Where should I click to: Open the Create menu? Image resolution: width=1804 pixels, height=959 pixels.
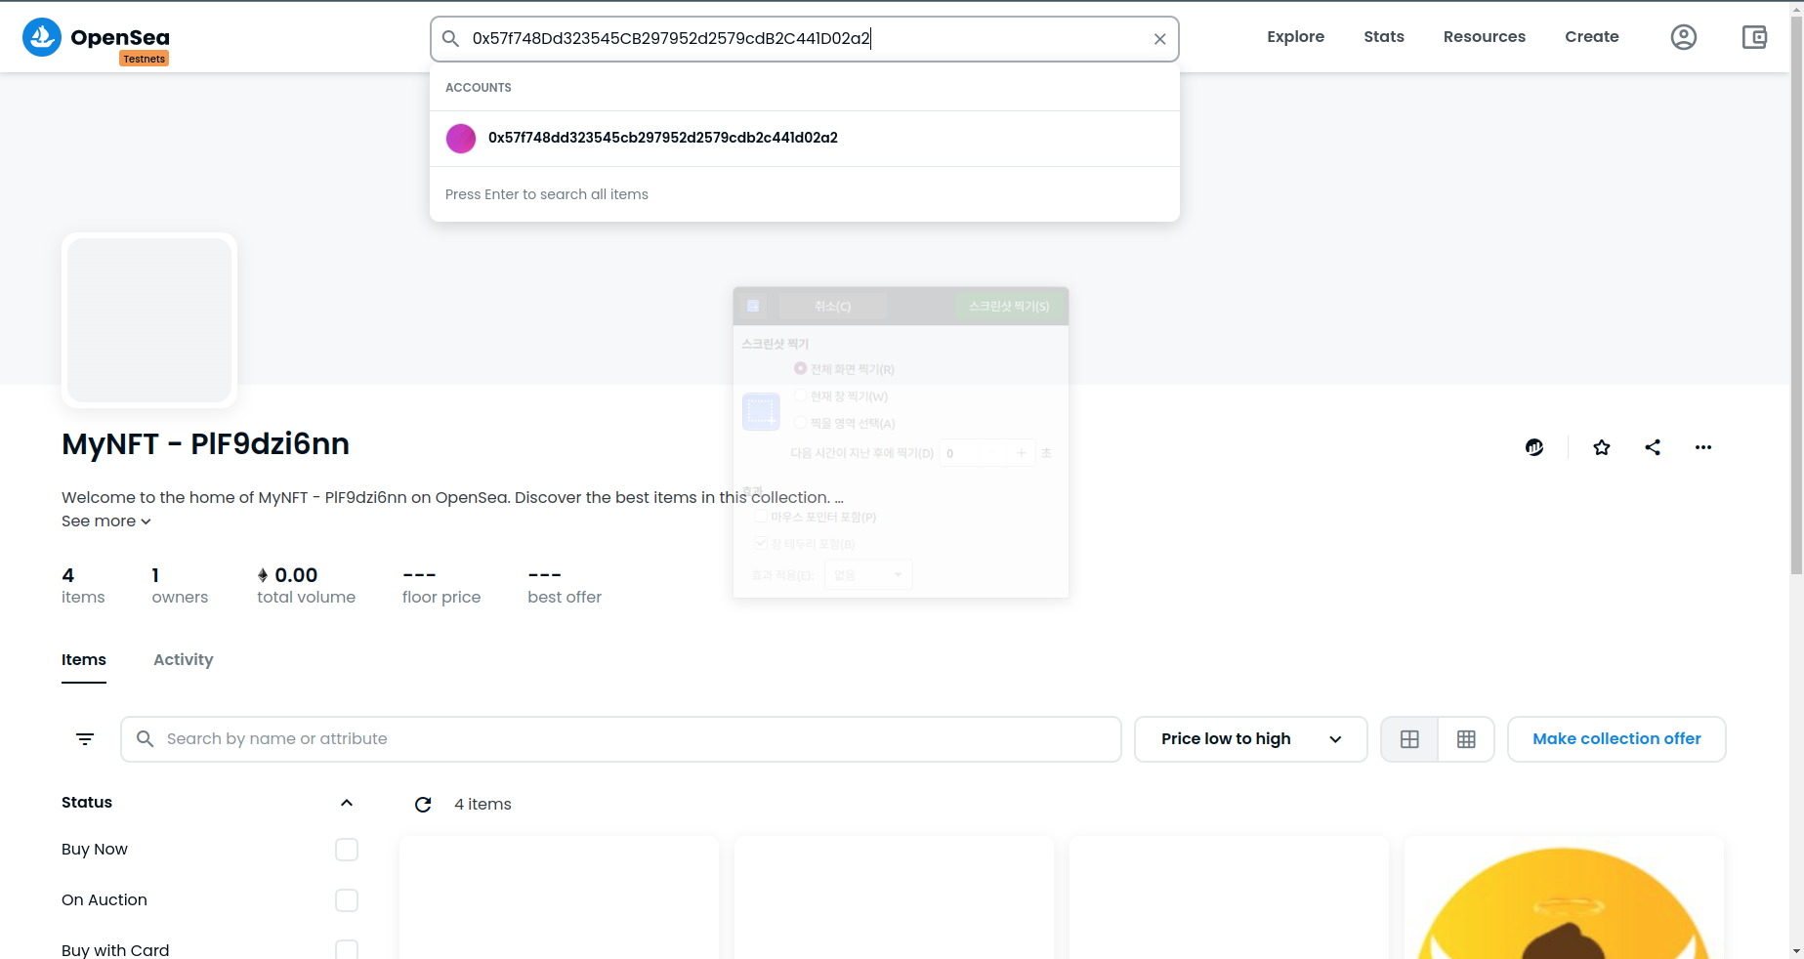coord(1591,37)
